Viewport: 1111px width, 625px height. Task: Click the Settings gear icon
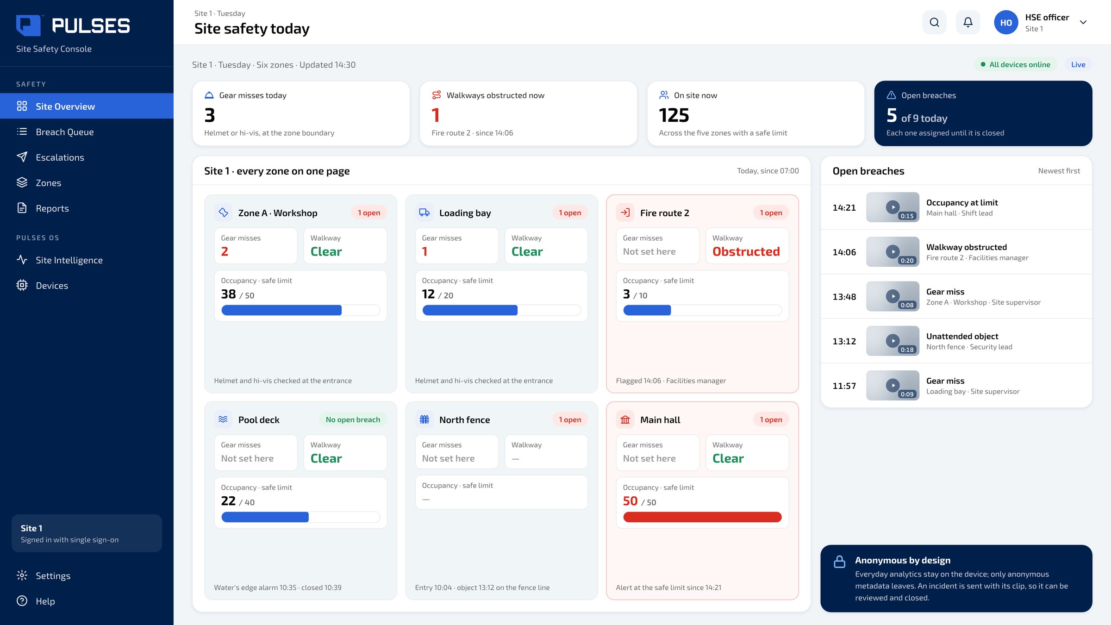pos(22,575)
